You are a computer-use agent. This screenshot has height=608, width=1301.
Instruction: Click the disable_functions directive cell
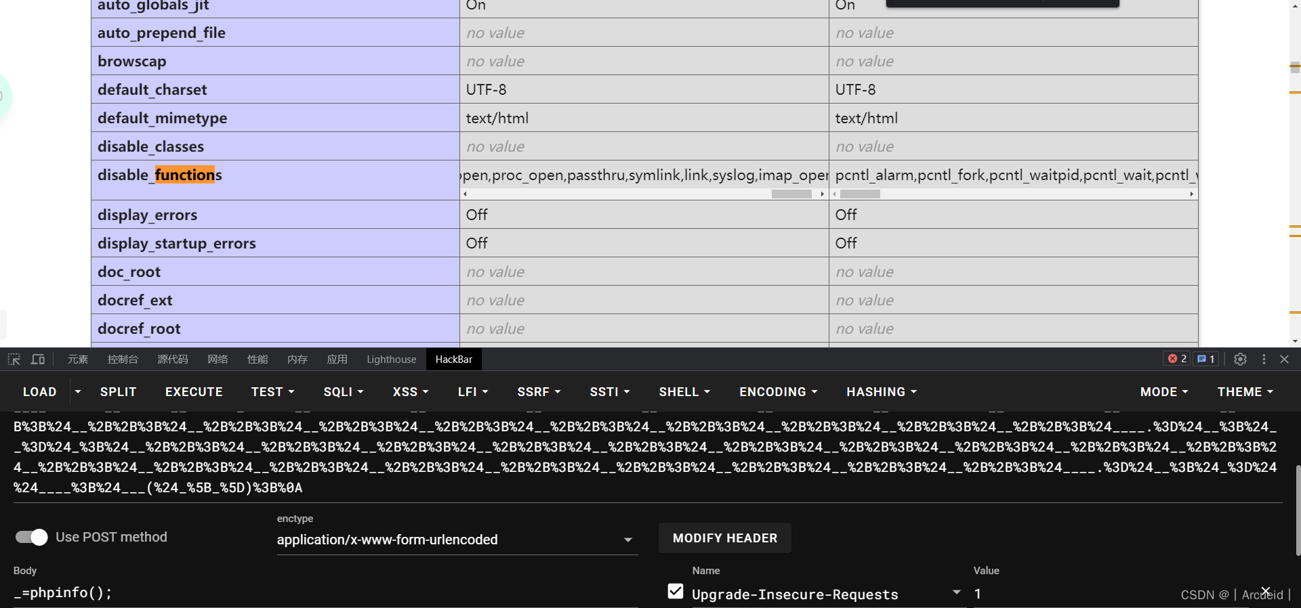coord(276,180)
